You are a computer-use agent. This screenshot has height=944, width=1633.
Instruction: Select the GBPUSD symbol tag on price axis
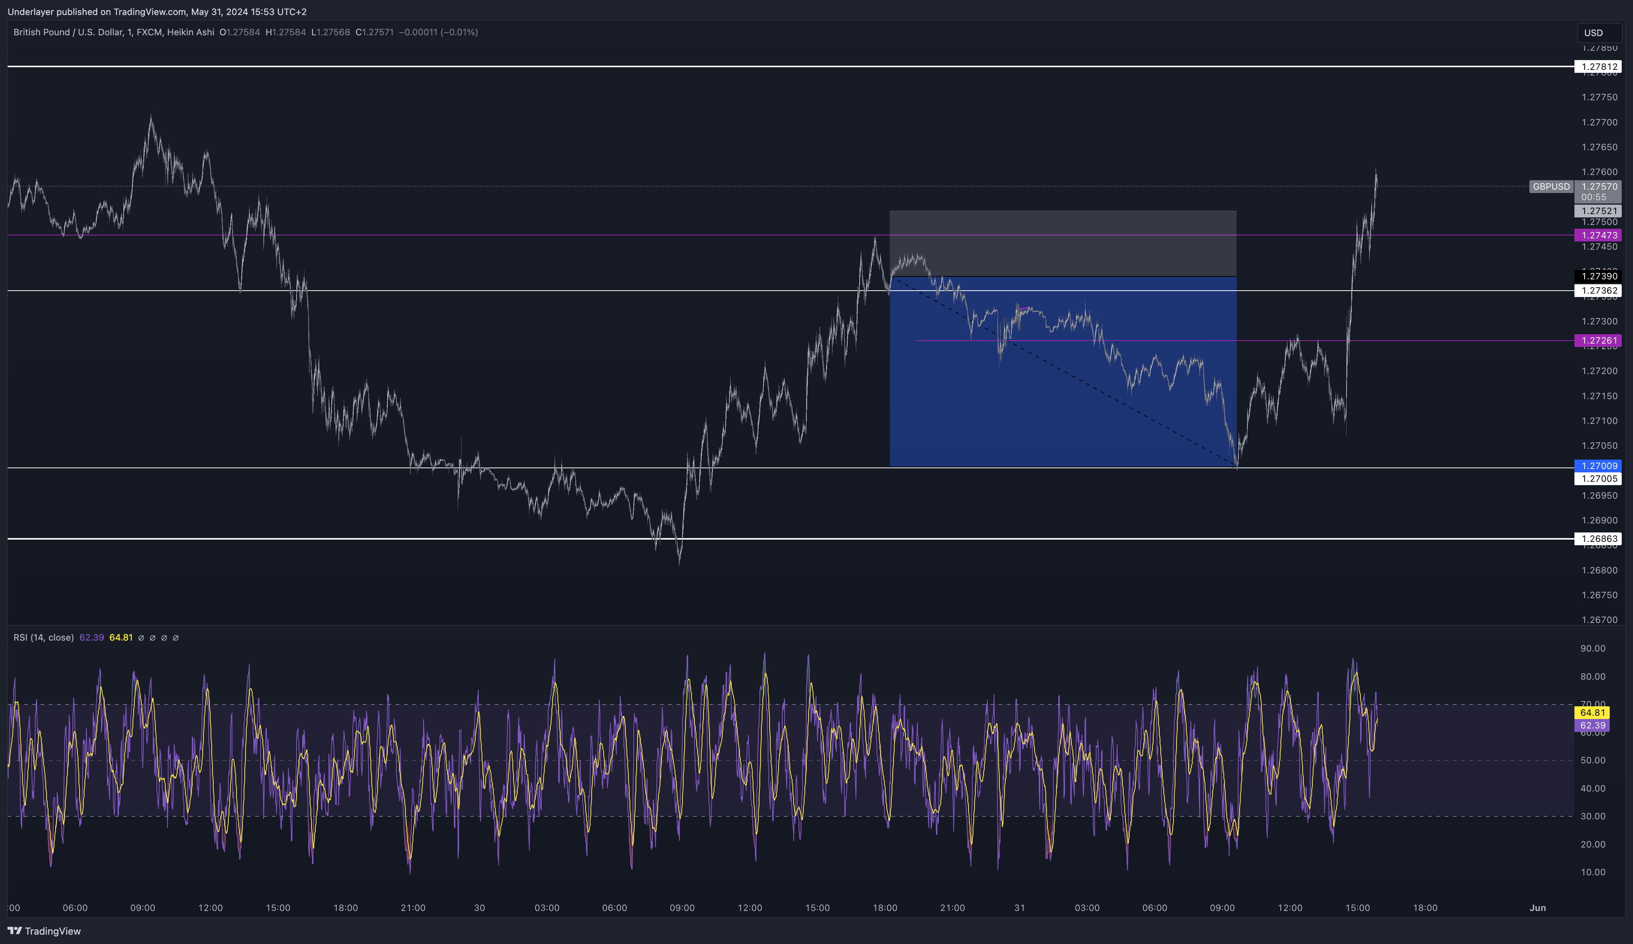pos(1551,187)
